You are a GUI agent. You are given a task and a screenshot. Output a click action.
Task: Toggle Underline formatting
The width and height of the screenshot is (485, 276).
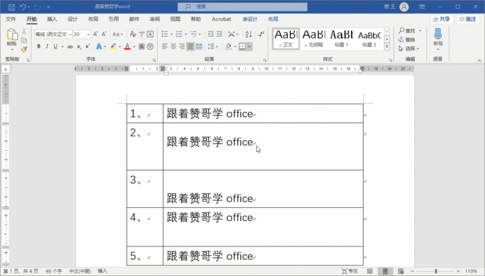[55, 46]
